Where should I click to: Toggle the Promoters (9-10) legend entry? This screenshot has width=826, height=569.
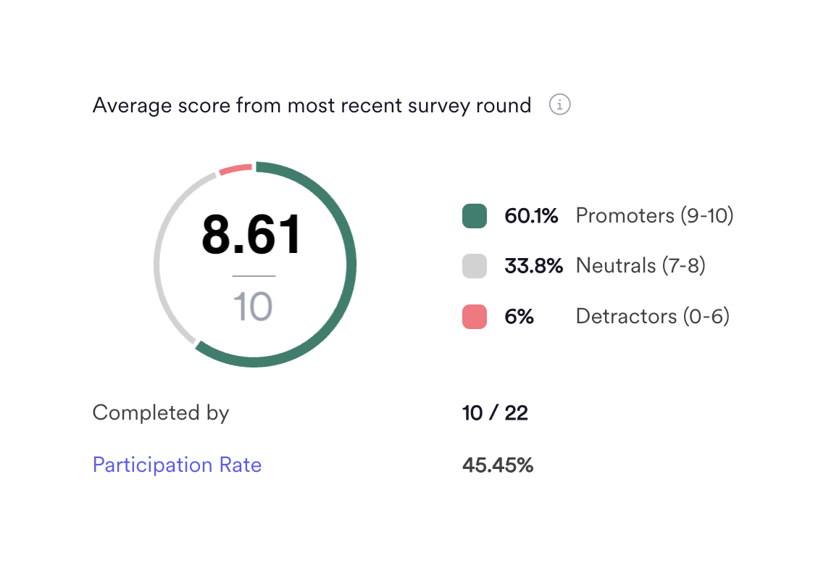click(x=654, y=215)
